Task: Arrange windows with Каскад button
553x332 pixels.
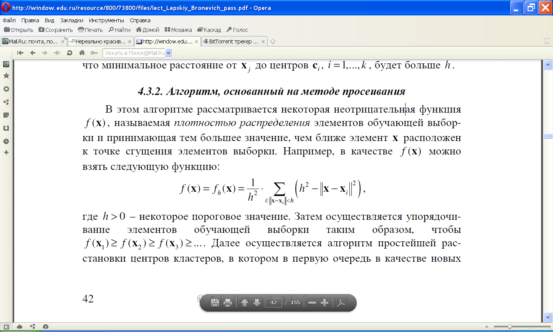Action: [x=209, y=30]
